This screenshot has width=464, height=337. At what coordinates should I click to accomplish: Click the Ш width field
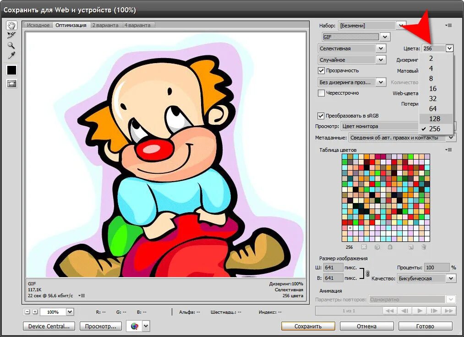point(333,267)
